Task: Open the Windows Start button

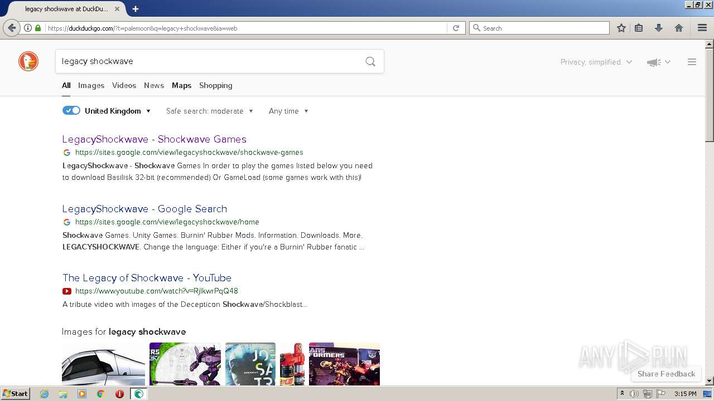Action: pos(16,394)
